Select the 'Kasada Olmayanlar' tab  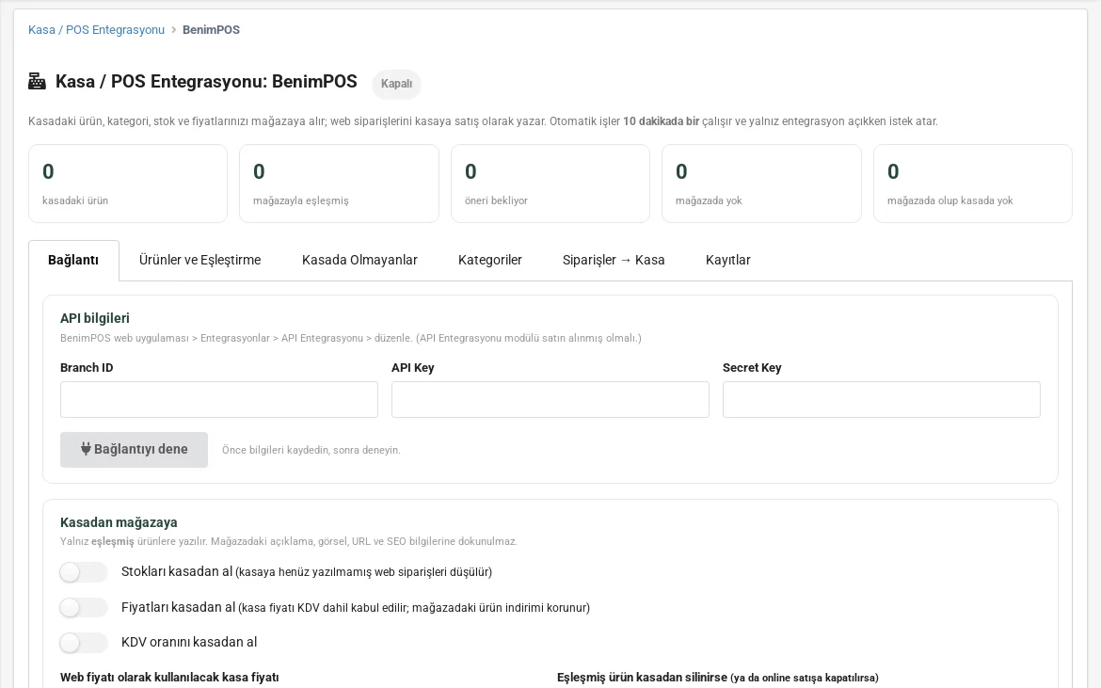359,261
